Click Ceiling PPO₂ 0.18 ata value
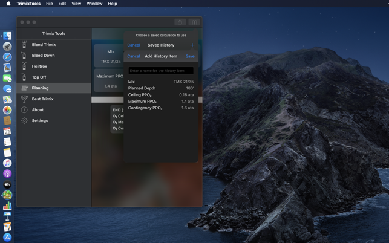 click(x=186, y=95)
